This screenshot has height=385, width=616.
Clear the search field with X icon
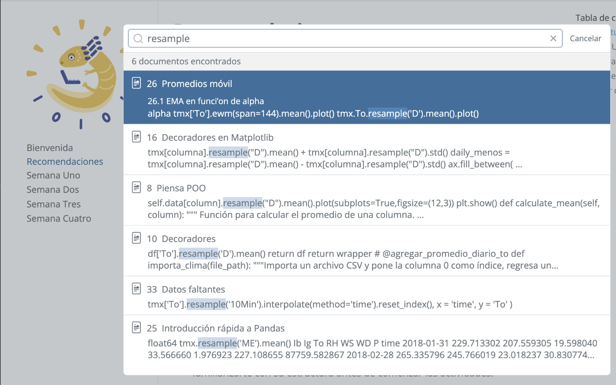point(553,38)
